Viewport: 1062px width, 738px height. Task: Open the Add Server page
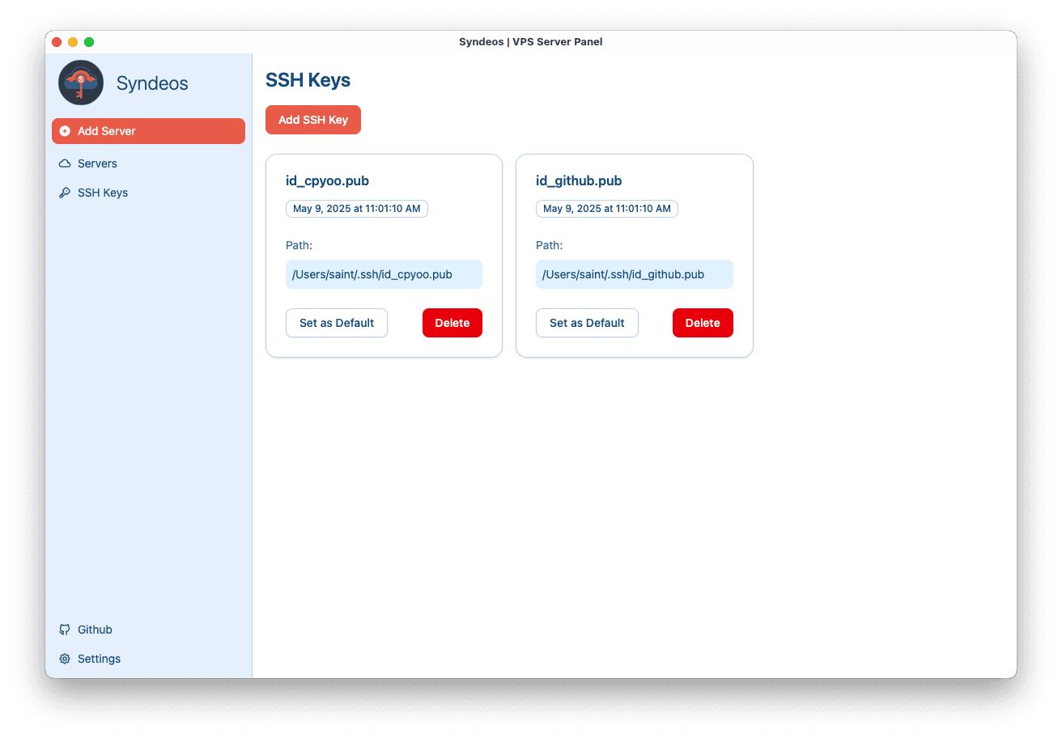[148, 131]
